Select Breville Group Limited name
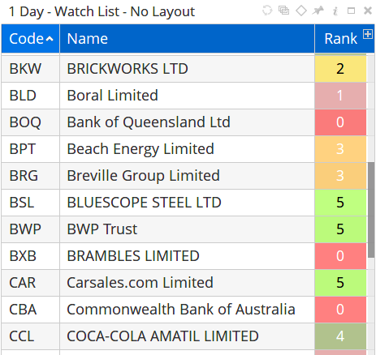Screen dimensions: 376x355 [187, 176]
